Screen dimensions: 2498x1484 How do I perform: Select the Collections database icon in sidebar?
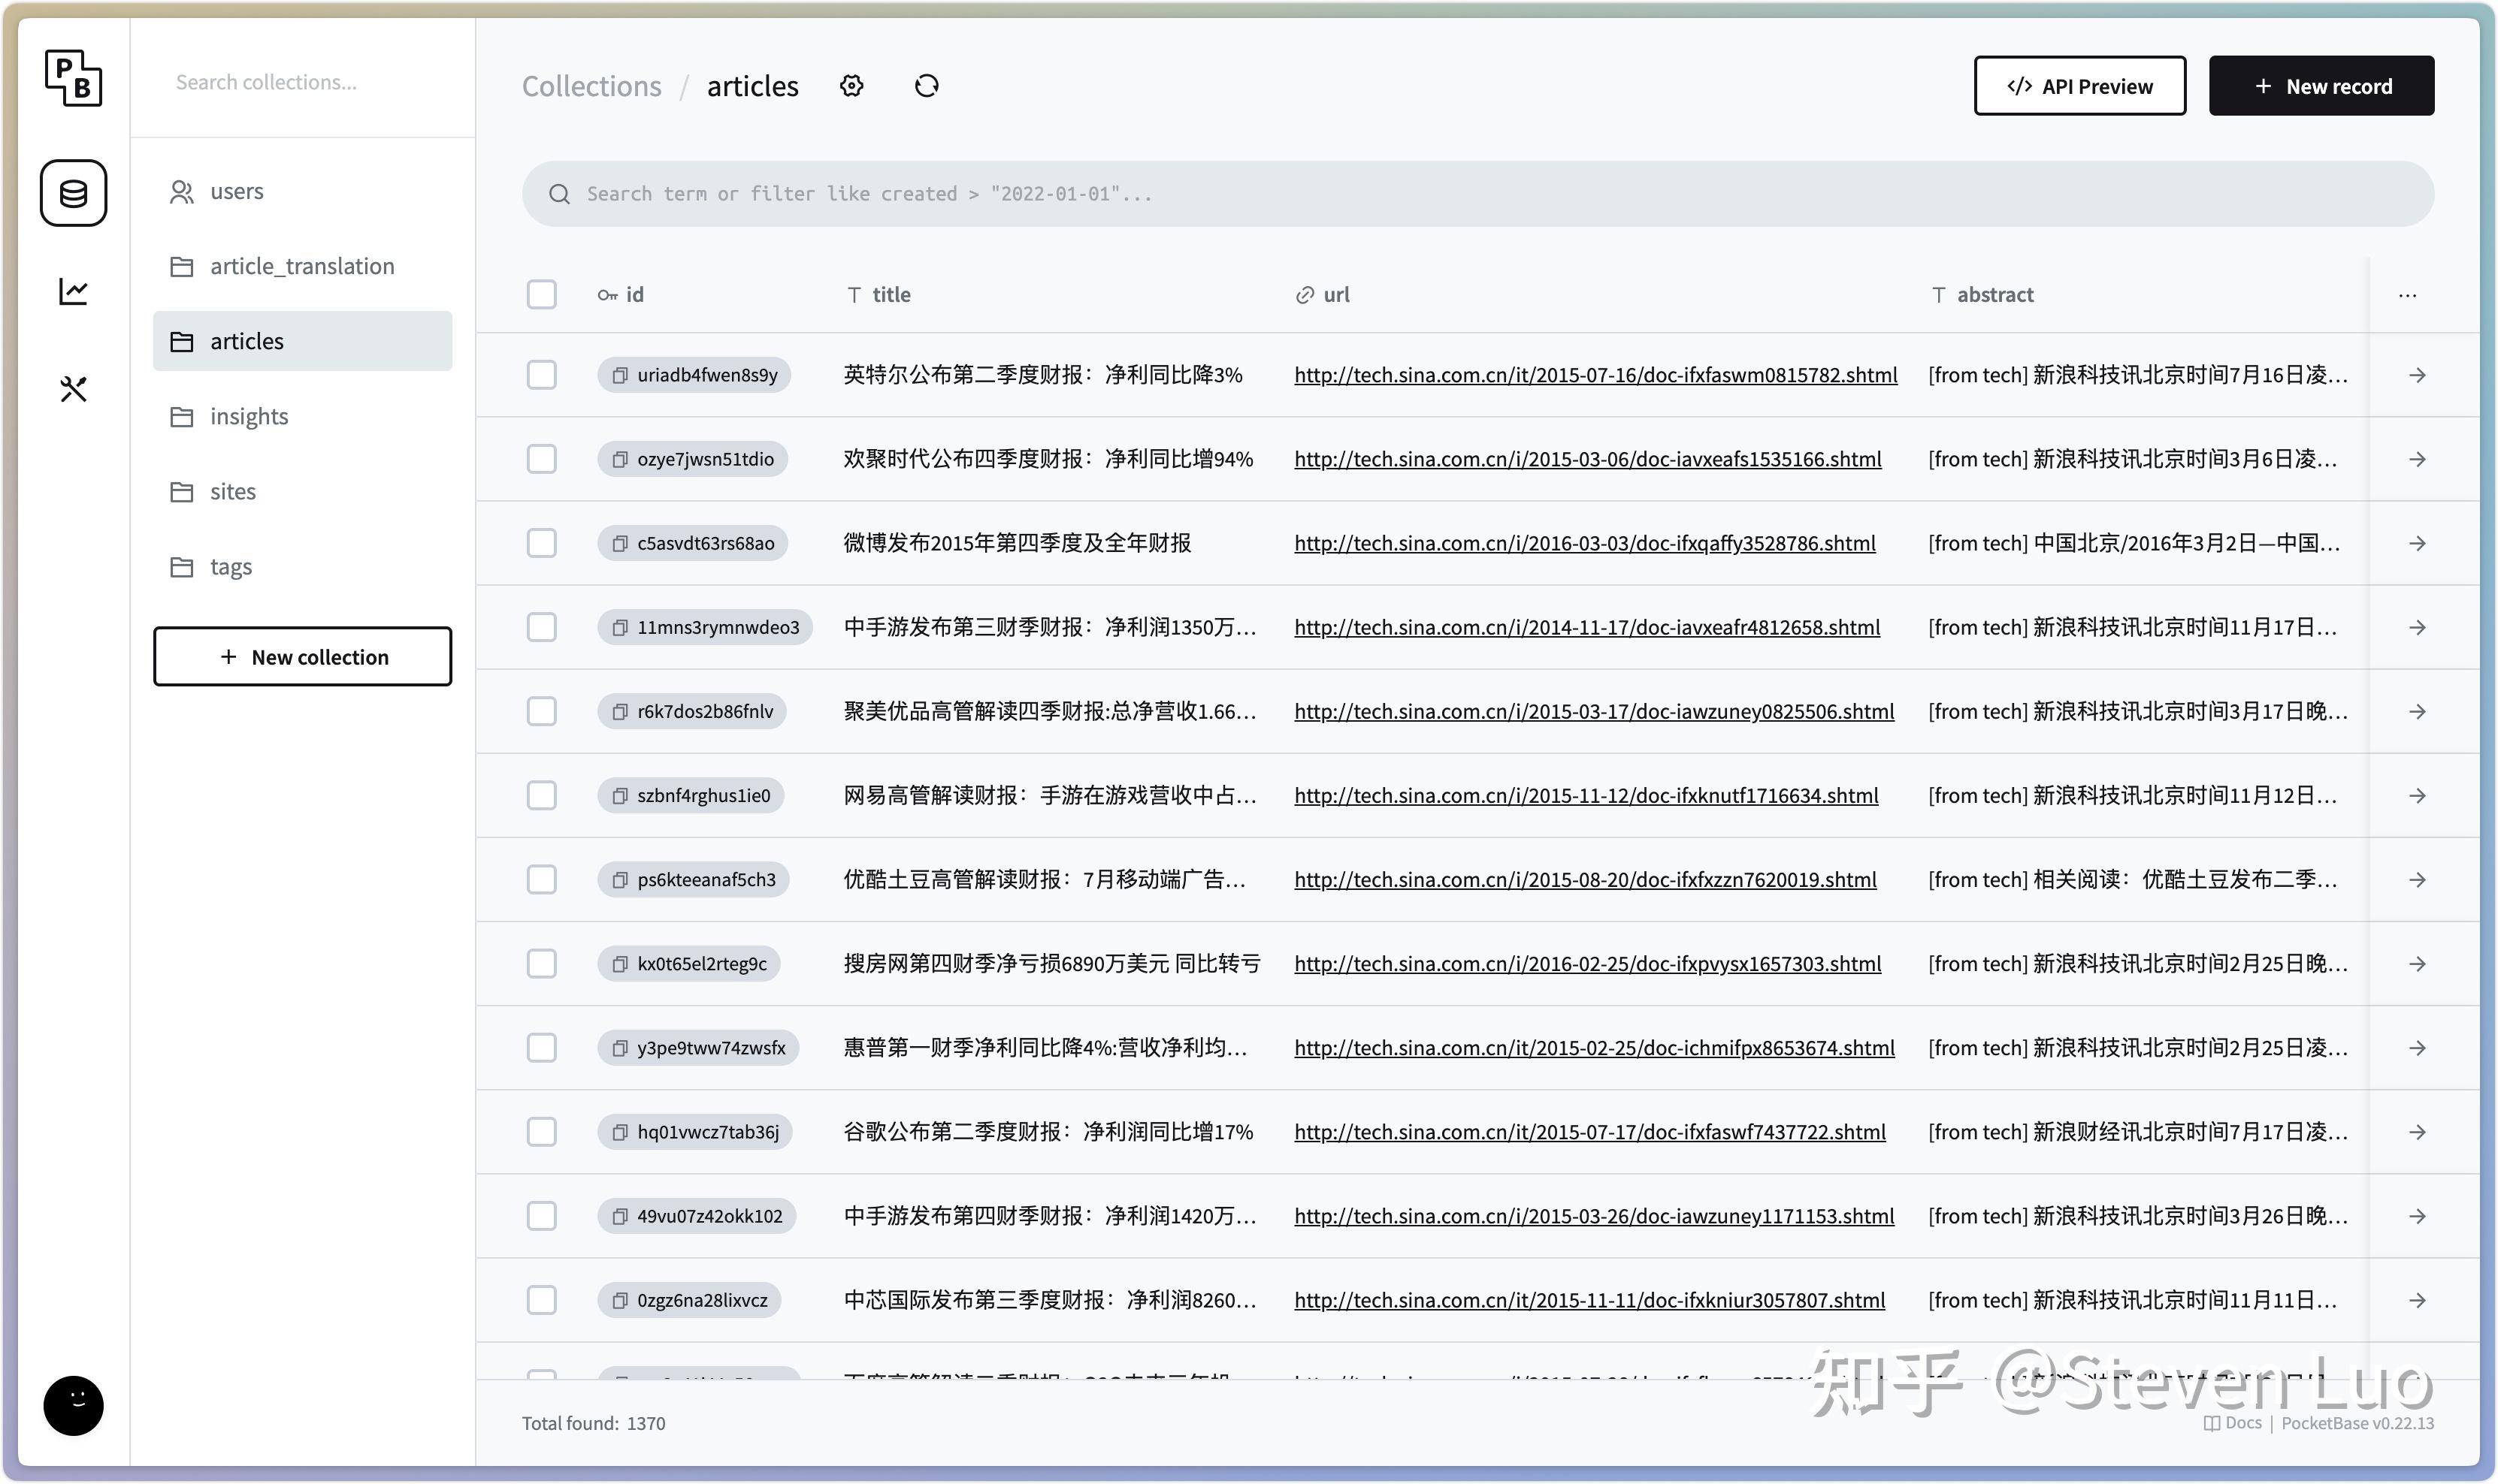coord(73,193)
